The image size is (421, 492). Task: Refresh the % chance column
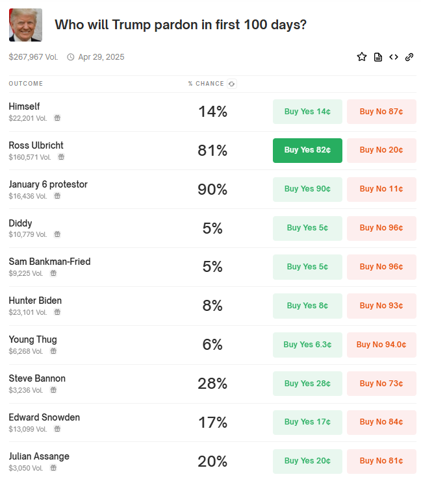pos(232,84)
